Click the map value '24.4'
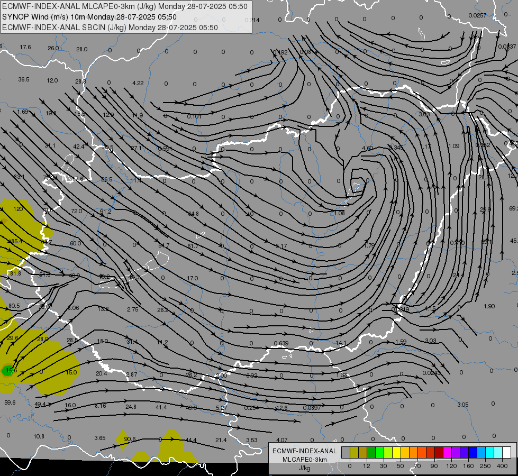Viewport: 518px width, 476px height. (x=459, y=275)
